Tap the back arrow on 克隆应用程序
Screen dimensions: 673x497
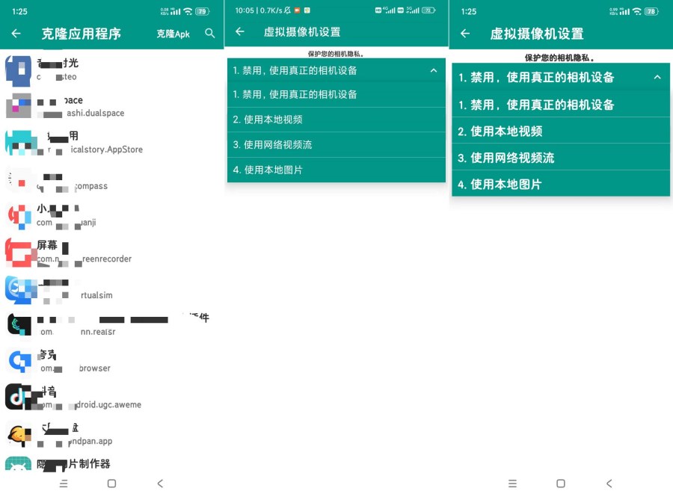click(16, 34)
